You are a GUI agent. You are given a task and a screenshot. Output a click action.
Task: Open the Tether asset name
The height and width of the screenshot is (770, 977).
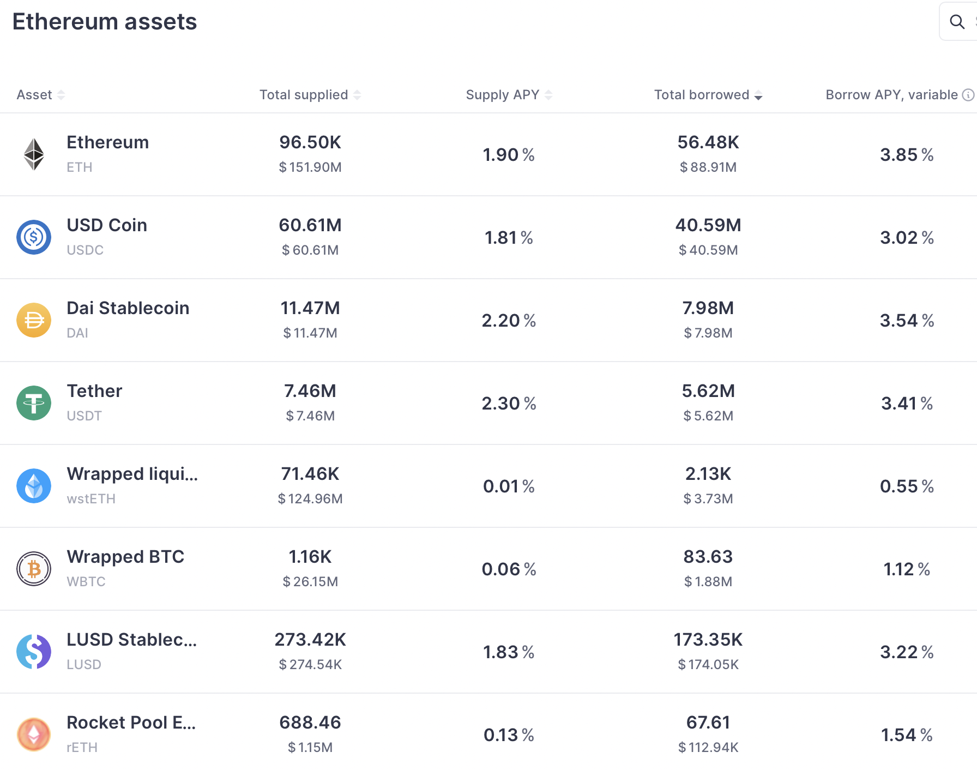click(94, 391)
